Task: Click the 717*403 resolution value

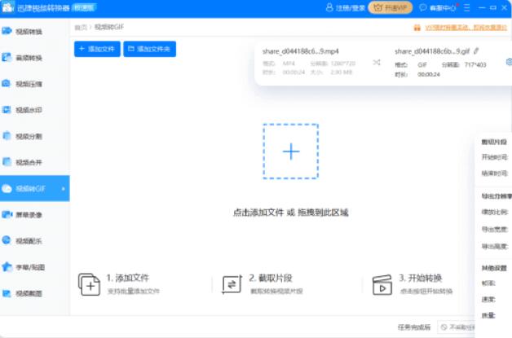Action: pyautogui.click(x=475, y=65)
